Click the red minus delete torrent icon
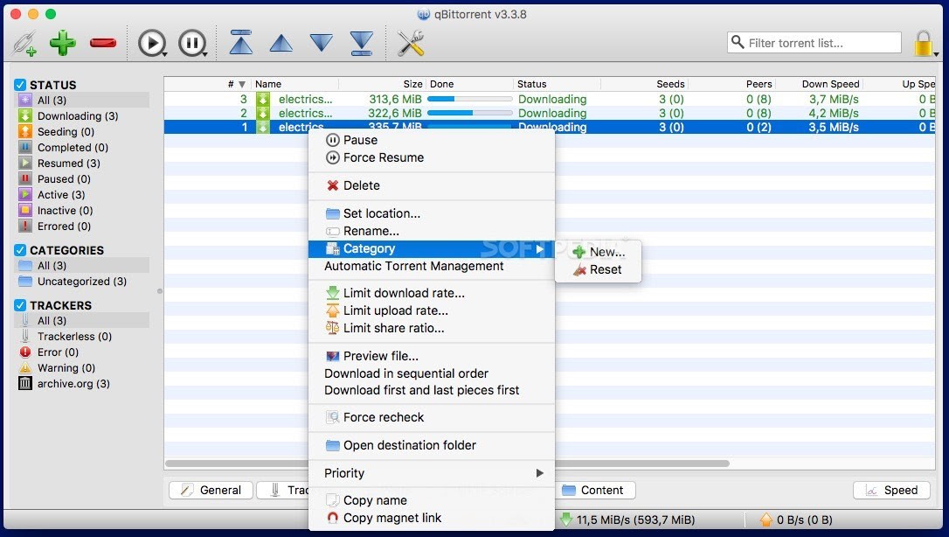949x537 pixels. click(103, 42)
